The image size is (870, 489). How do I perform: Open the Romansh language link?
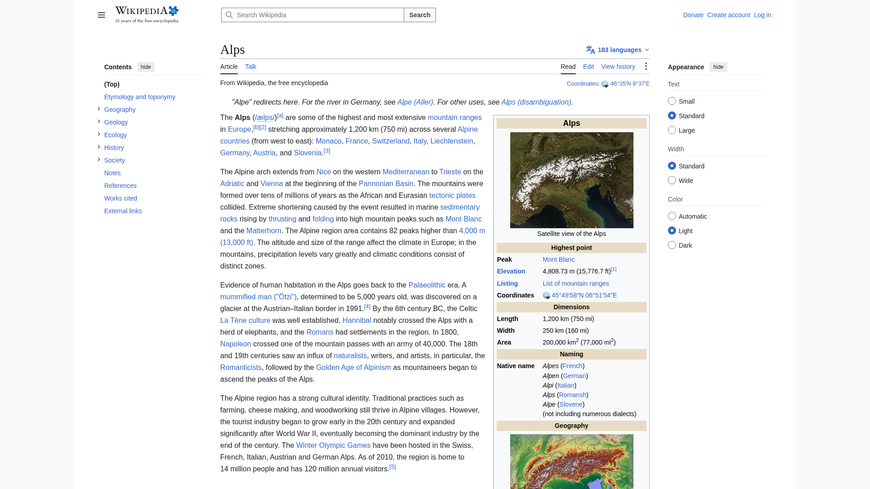pyautogui.click(x=572, y=395)
